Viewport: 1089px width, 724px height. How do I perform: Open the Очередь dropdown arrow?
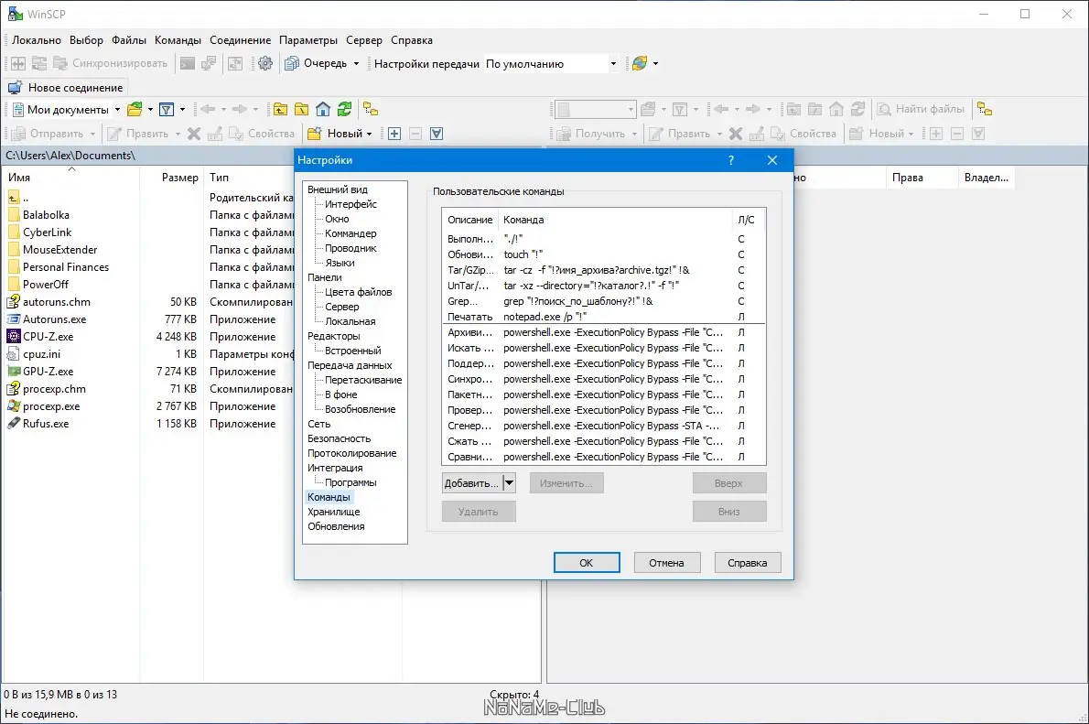point(356,64)
